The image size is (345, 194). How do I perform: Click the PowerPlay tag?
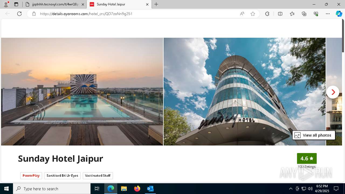[x=31, y=176]
